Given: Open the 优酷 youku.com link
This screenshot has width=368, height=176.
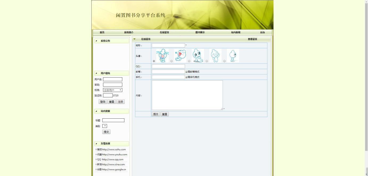Looking at the screenshot, I should pos(112,154).
